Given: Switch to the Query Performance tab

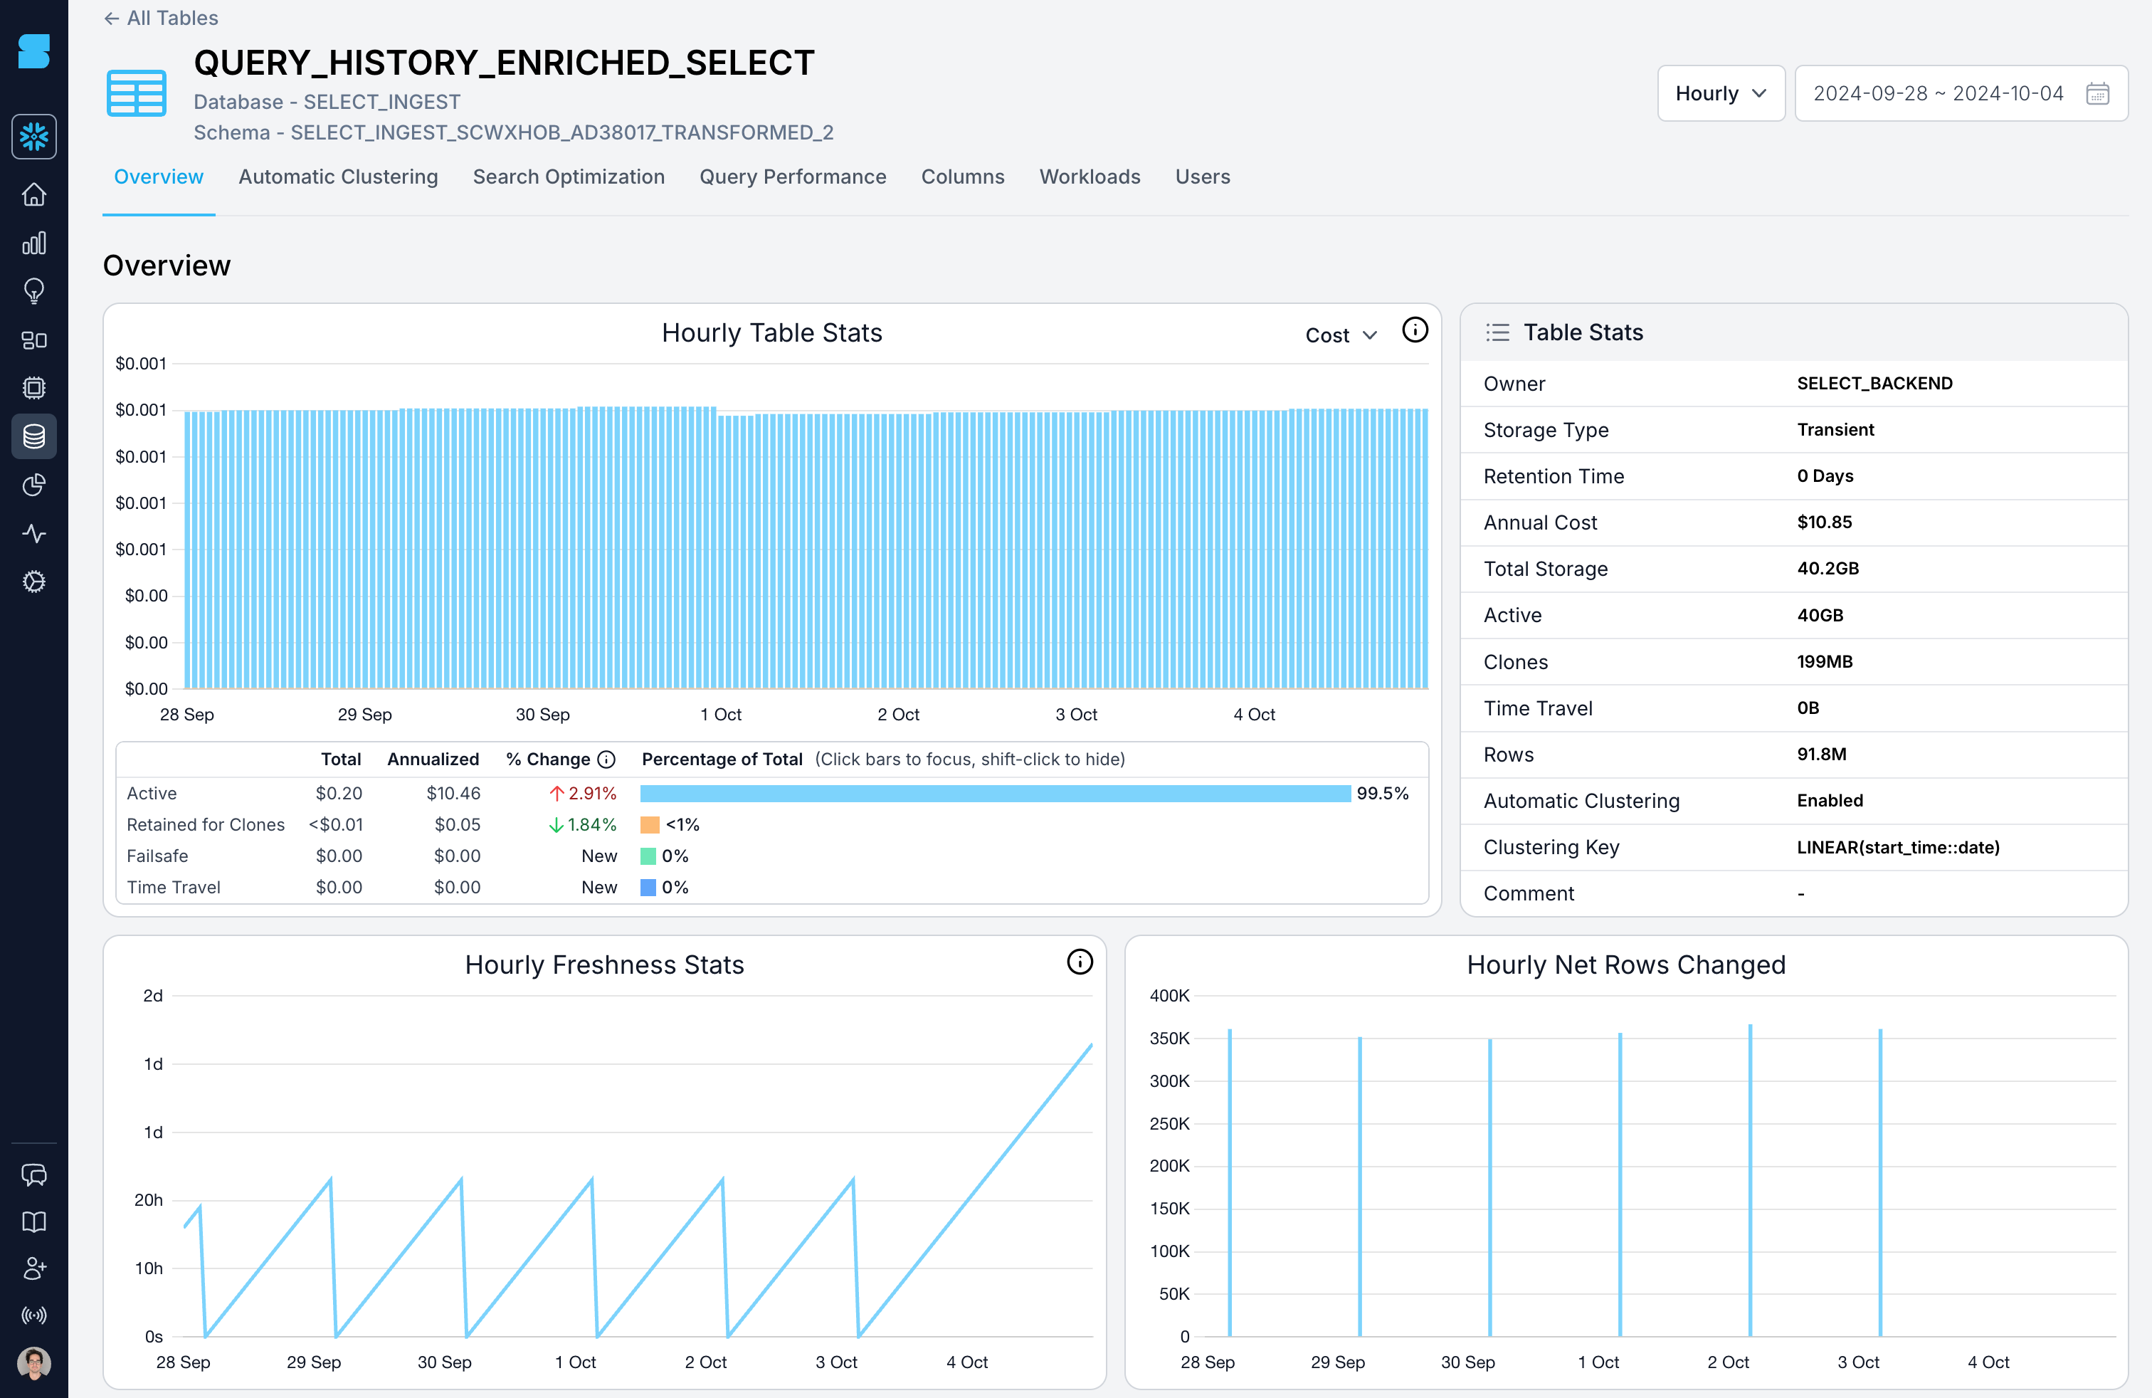Looking at the screenshot, I should point(793,176).
